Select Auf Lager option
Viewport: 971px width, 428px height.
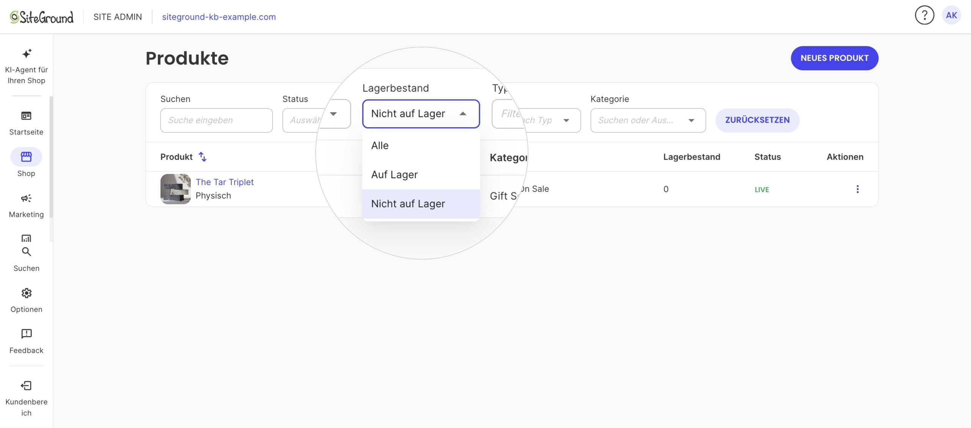tap(421, 175)
